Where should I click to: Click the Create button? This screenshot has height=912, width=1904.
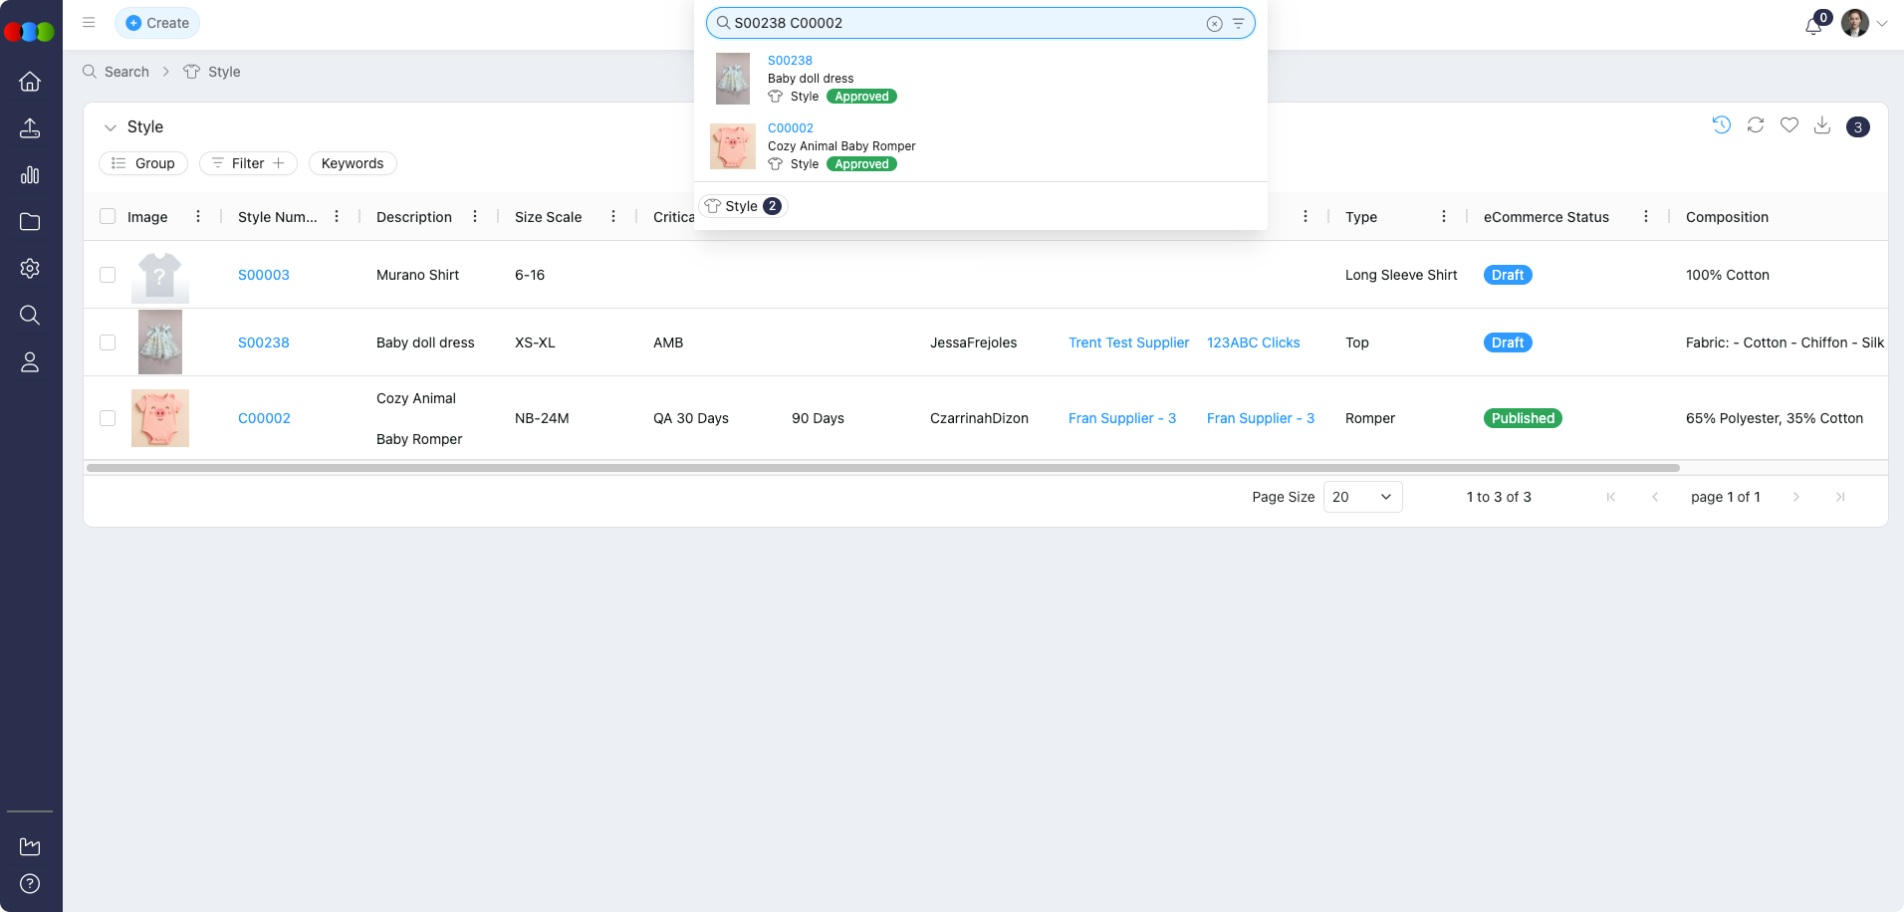[x=157, y=23]
